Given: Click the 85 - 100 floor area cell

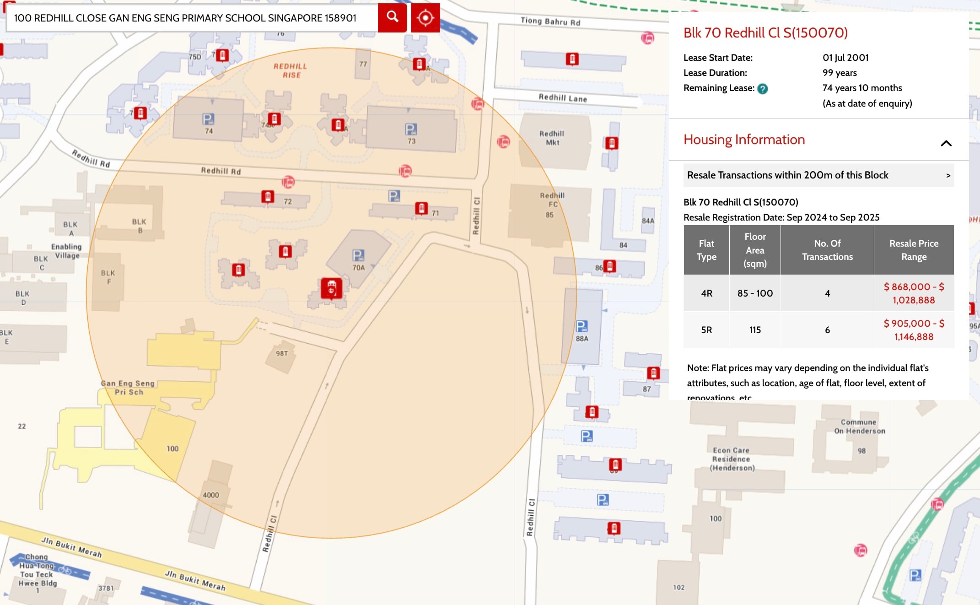Looking at the screenshot, I should (755, 293).
